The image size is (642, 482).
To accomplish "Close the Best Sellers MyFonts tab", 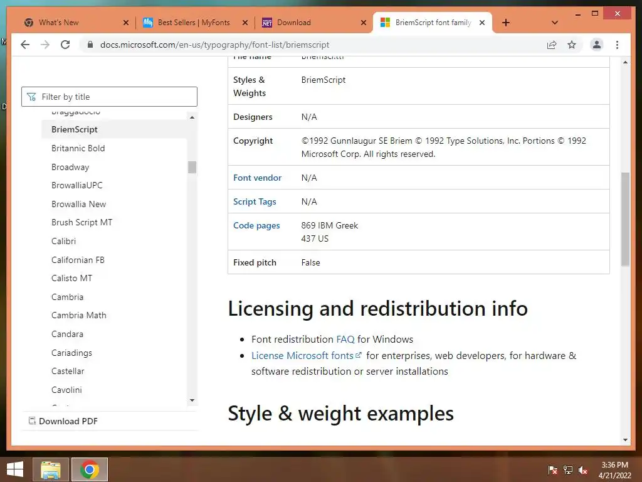I will tap(245, 23).
